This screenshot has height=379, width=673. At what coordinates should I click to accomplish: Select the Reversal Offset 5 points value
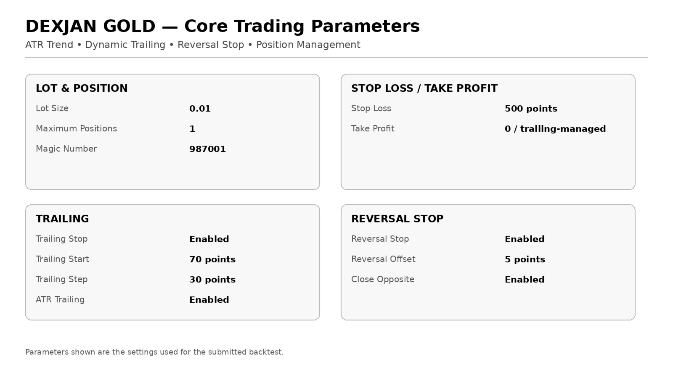[525, 259]
